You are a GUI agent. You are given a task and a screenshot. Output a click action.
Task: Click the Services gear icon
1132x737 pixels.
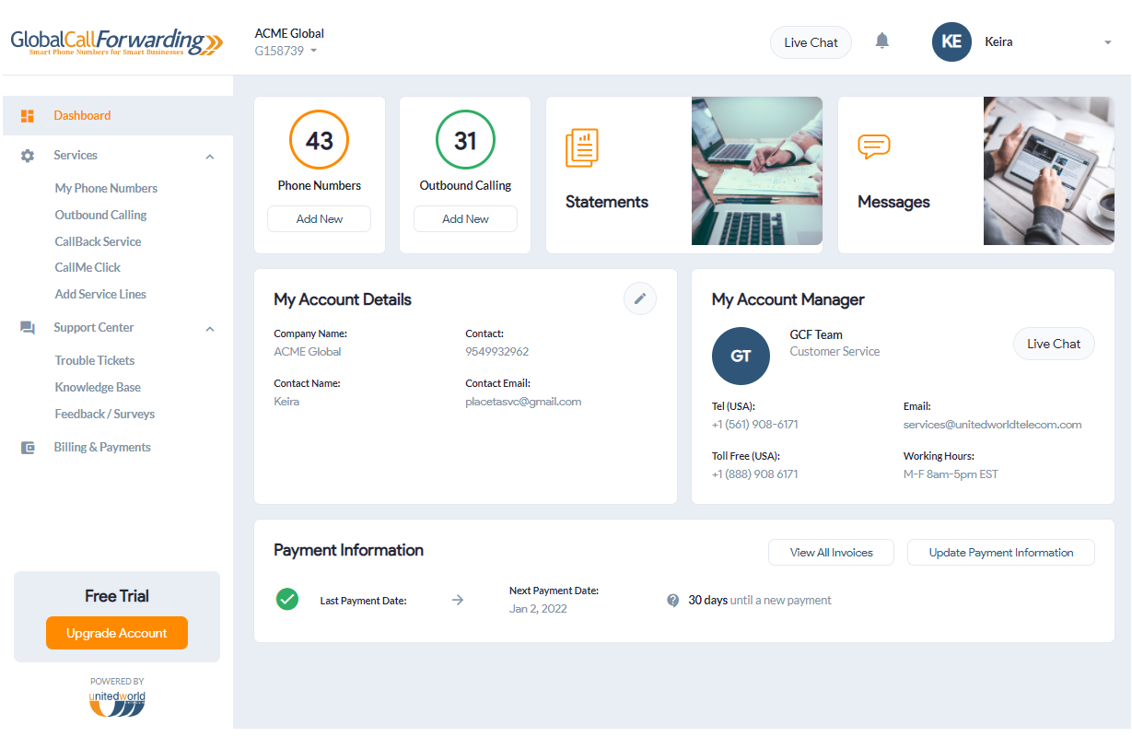(x=28, y=156)
